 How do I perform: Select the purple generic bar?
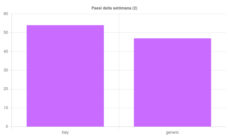(172, 82)
